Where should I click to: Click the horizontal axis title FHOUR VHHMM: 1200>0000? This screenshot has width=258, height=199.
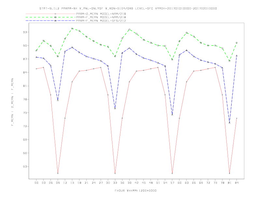(x=136, y=191)
